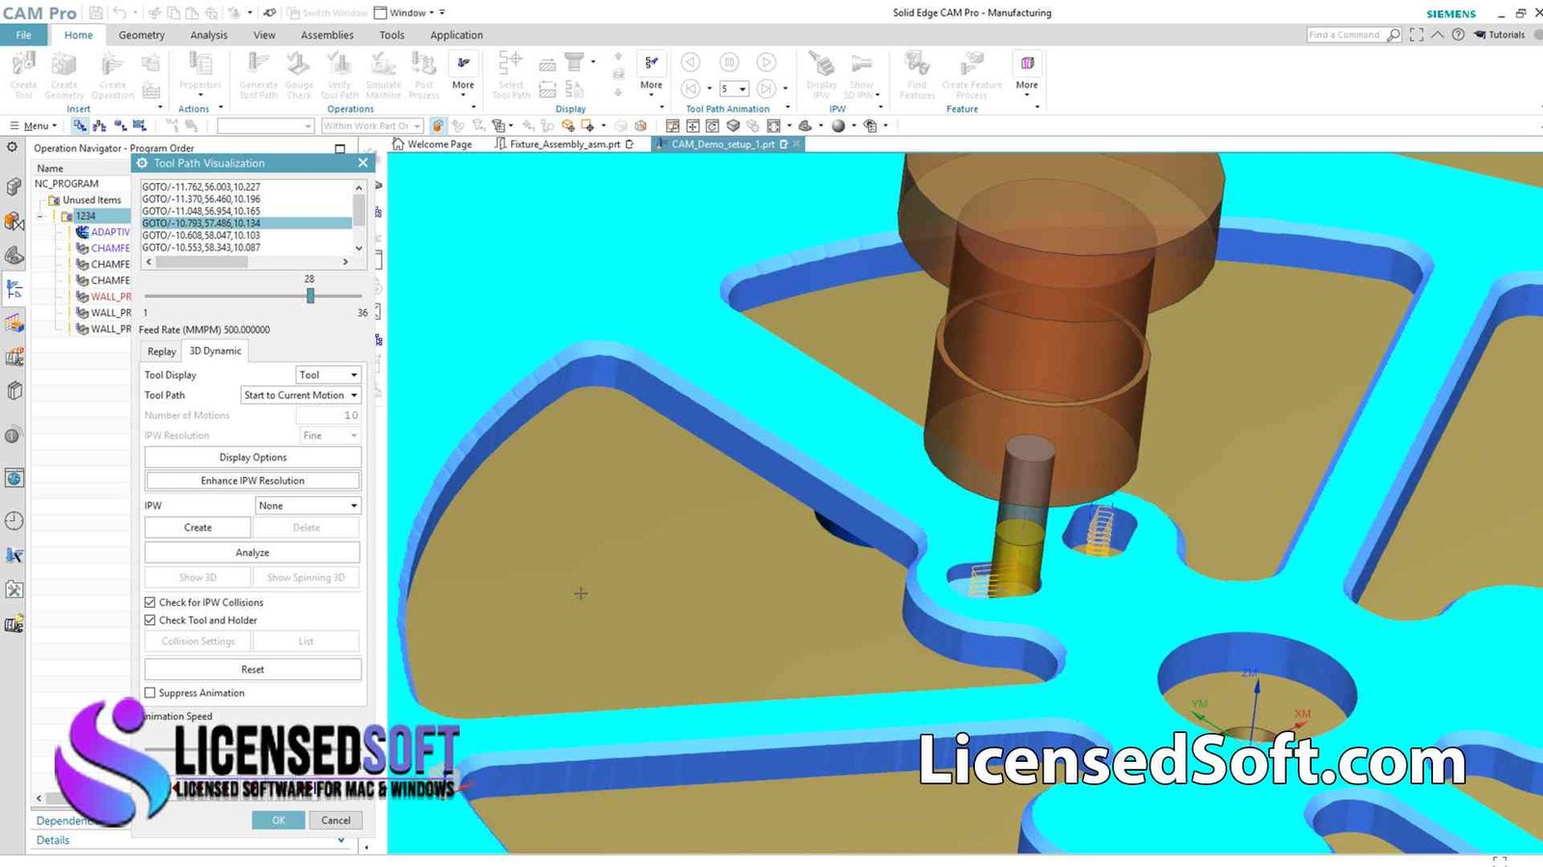Switch to Fixture_Assembly_asm.prt tab
This screenshot has height=867, width=1543.
563,144
